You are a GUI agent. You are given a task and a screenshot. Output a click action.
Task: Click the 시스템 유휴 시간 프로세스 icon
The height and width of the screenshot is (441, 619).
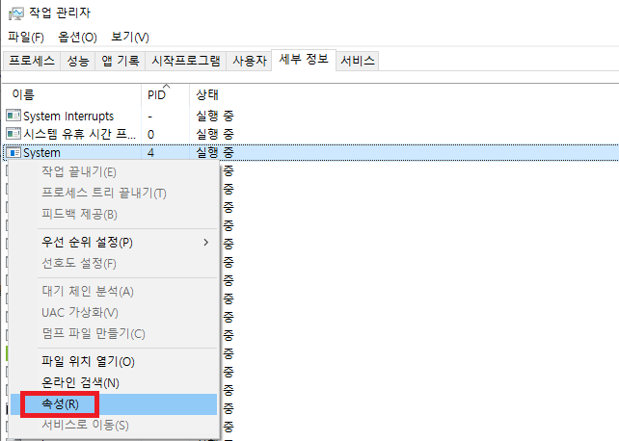pyautogui.click(x=13, y=134)
